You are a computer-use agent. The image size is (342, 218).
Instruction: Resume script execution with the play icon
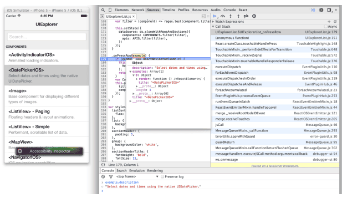click(215, 16)
